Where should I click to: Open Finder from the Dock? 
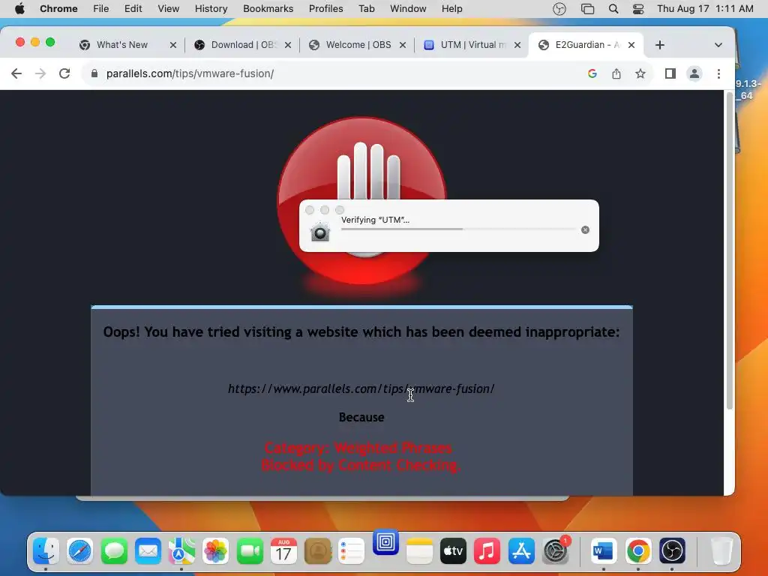click(x=46, y=551)
